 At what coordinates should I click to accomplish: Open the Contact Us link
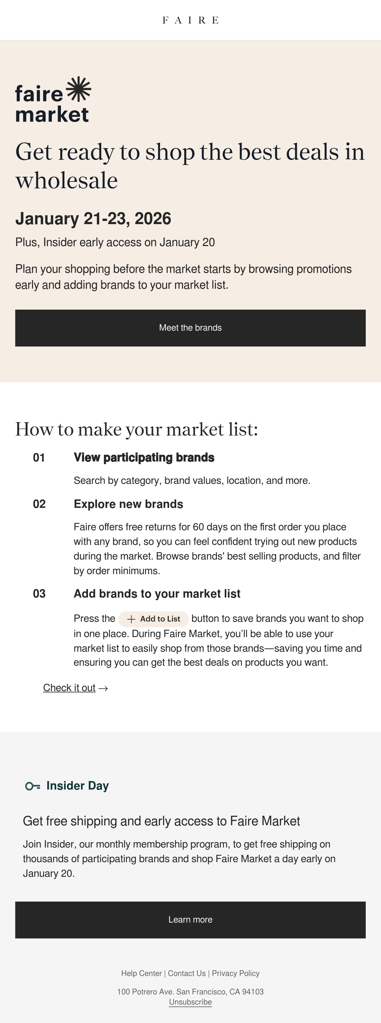(187, 973)
